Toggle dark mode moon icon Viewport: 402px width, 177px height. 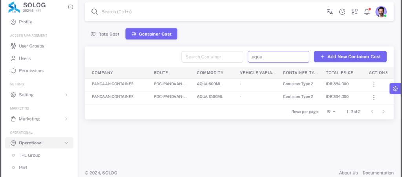[342, 11]
